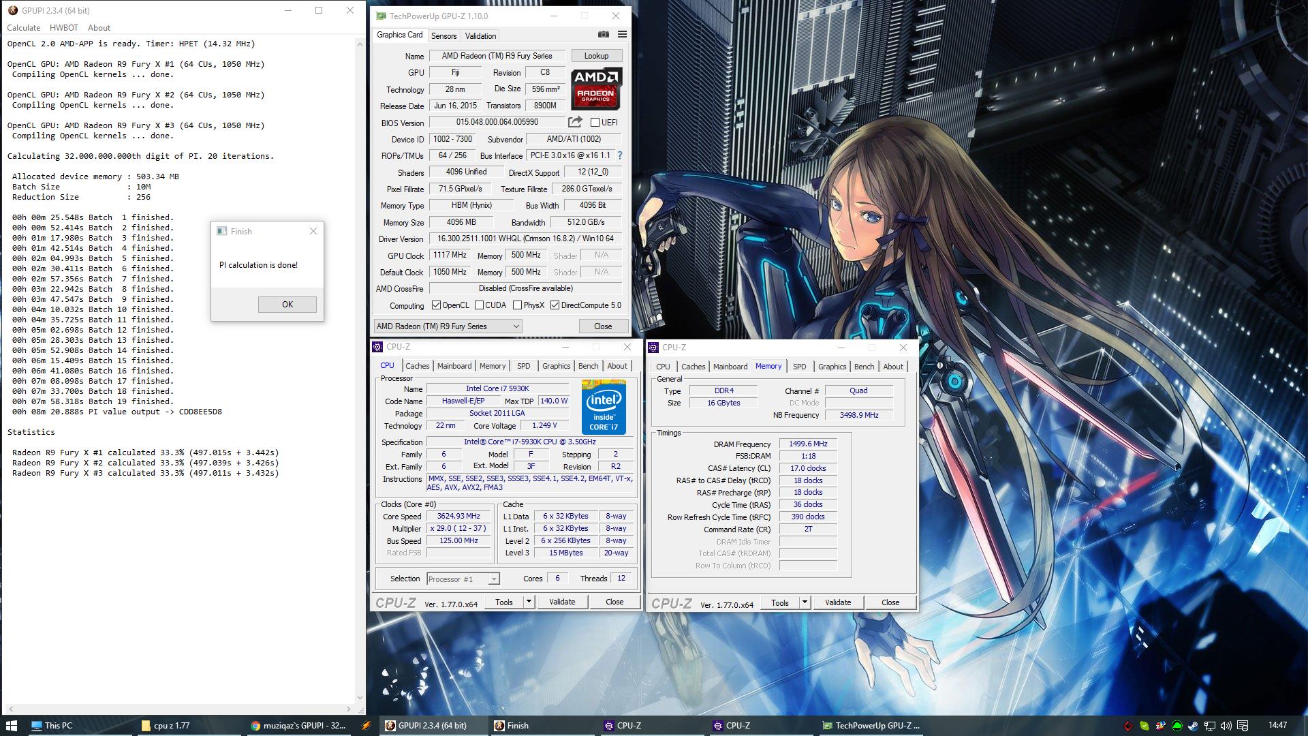Open the Action Center notifications icon
Viewport: 1308px width, 736px height.
(1243, 726)
